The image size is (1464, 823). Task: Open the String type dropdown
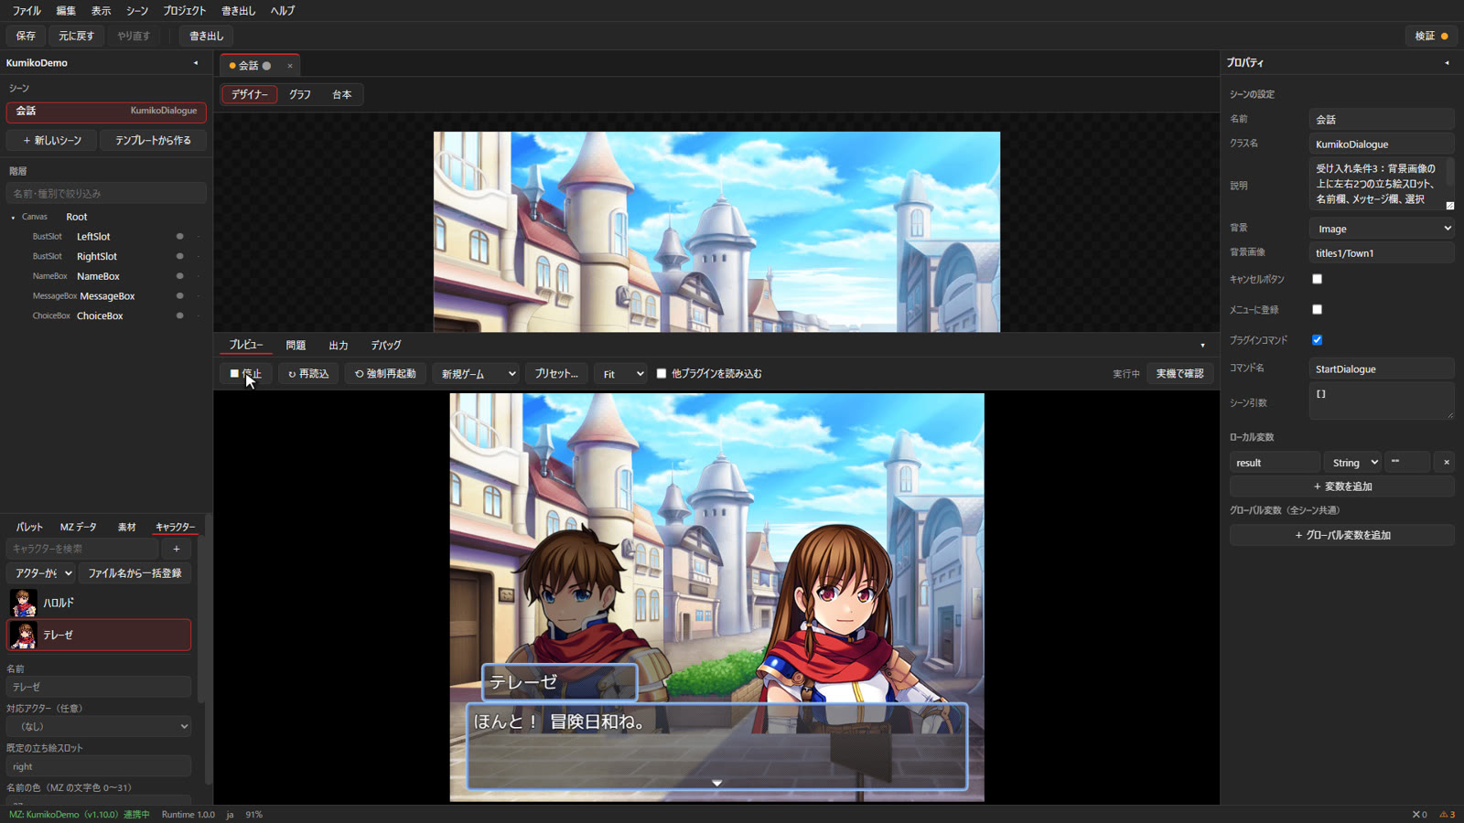click(x=1352, y=463)
